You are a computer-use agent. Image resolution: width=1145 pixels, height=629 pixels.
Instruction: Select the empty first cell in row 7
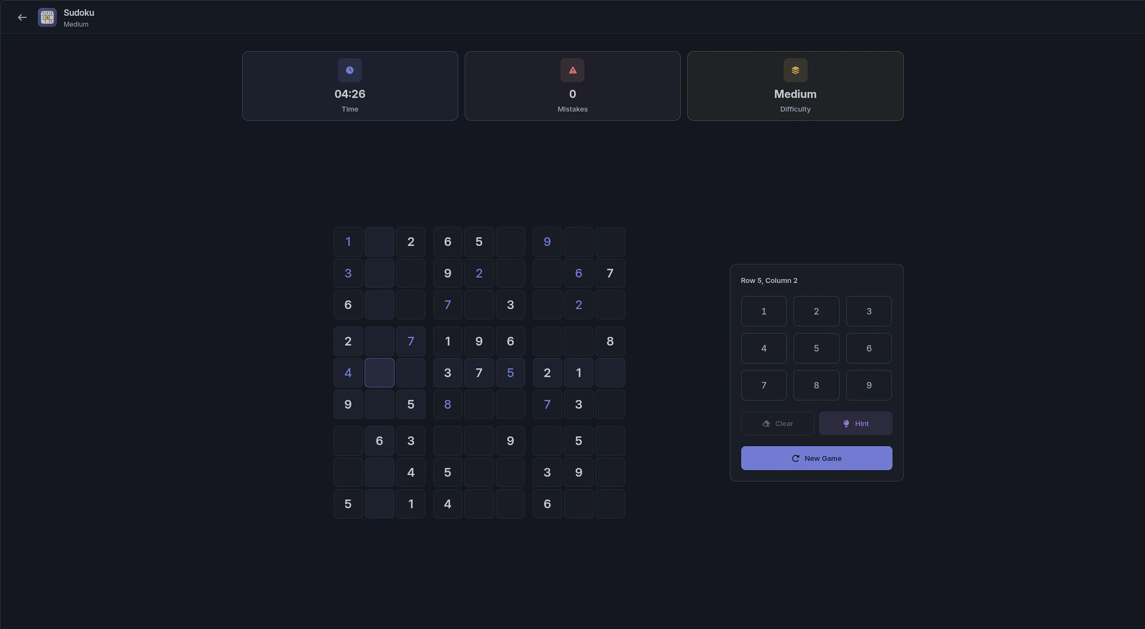348,441
